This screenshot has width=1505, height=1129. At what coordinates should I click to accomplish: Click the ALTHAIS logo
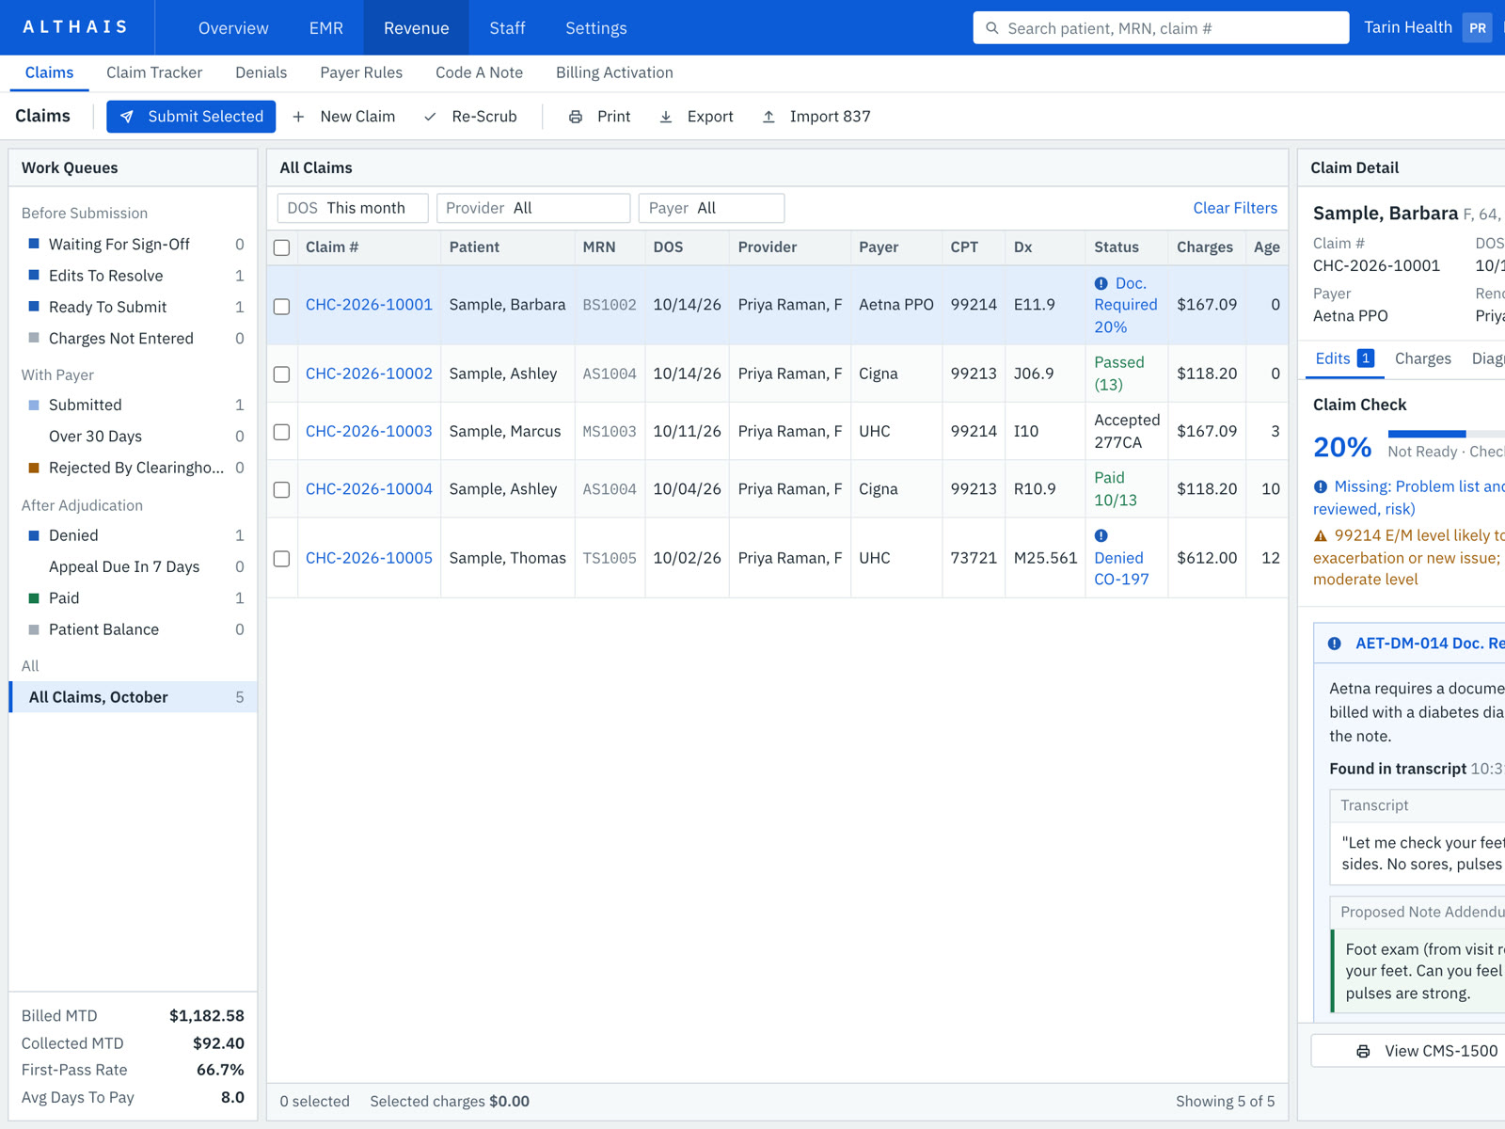click(x=75, y=27)
